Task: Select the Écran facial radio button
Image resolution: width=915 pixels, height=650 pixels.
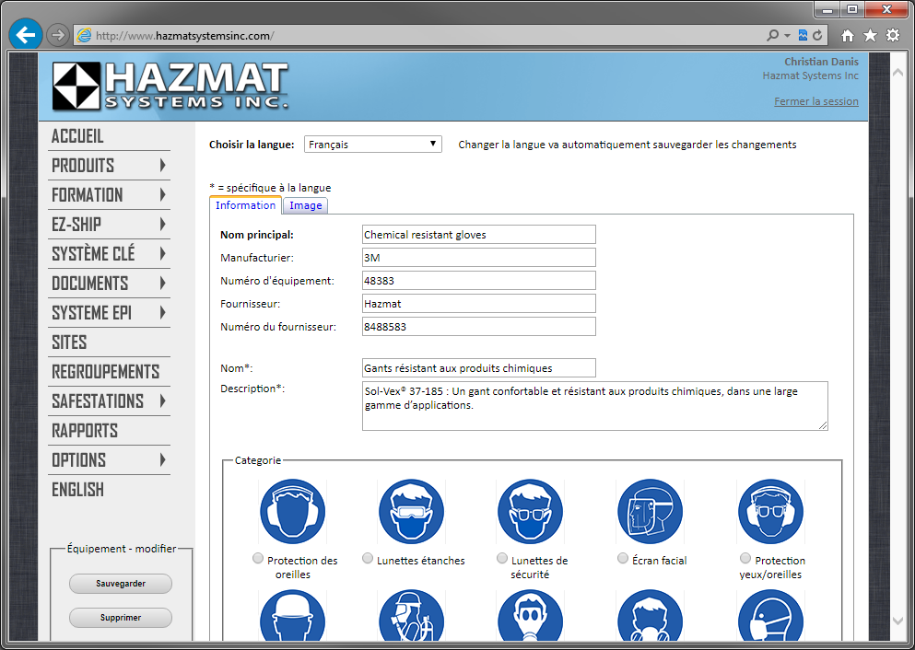Action: point(623,558)
